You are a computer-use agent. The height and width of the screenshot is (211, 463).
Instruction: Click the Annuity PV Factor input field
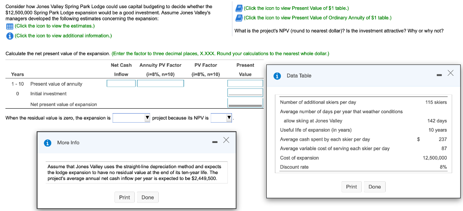(161, 83)
